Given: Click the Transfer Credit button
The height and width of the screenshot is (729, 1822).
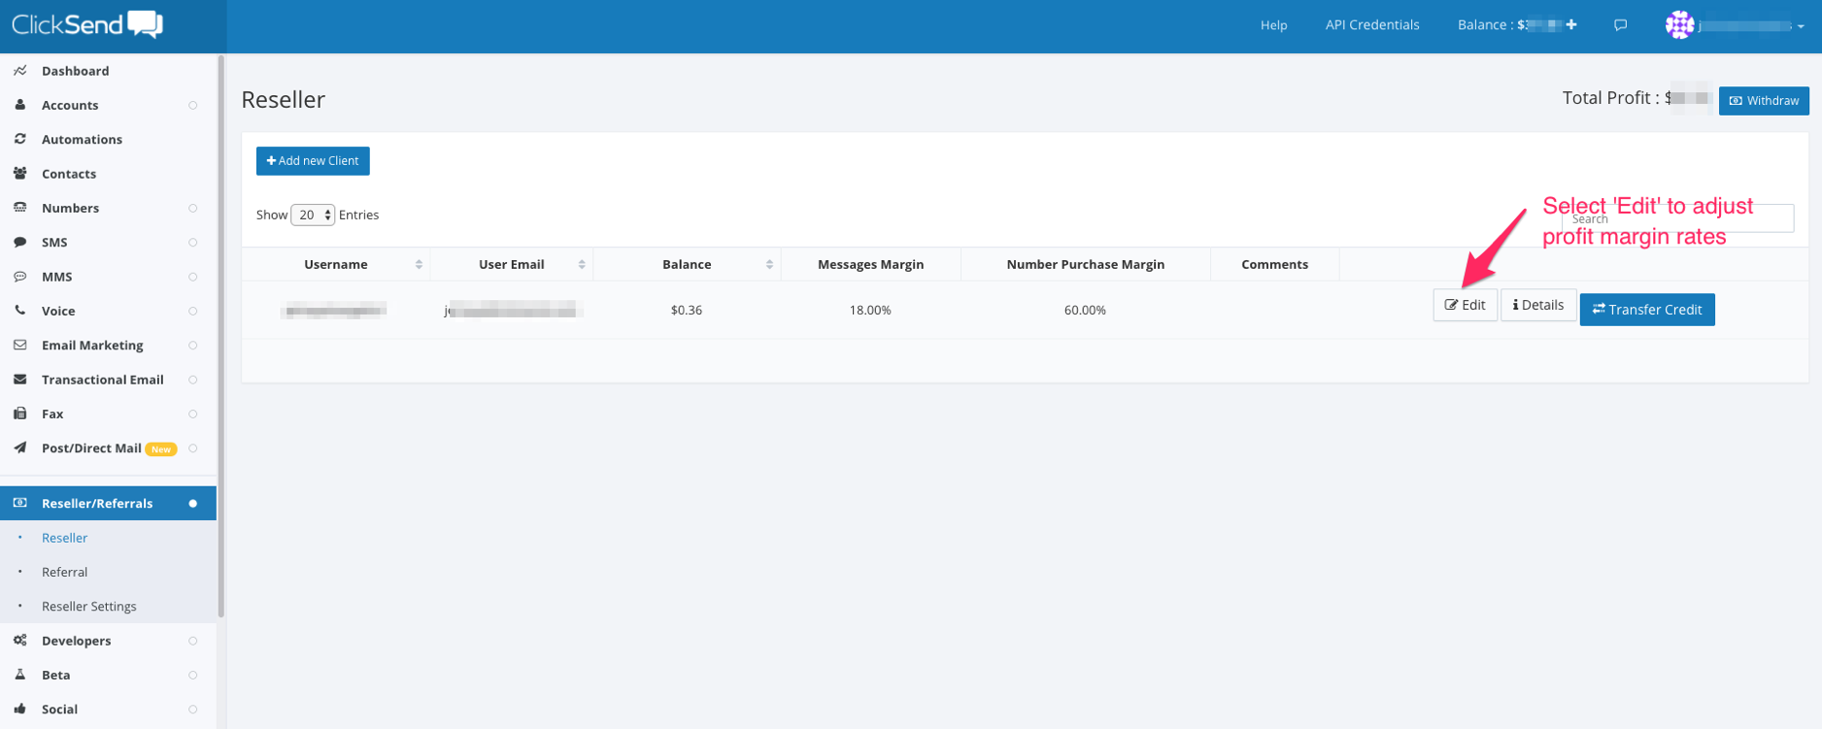Looking at the screenshot, I should 1647,310.
